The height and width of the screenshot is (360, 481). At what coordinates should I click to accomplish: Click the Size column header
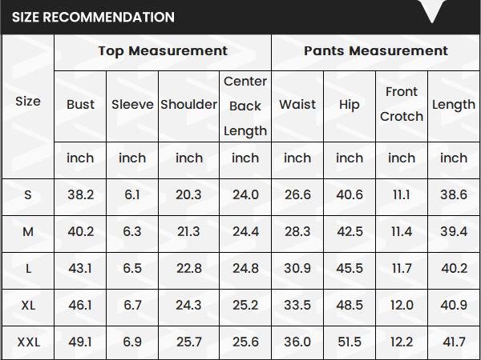coord(28,101)
